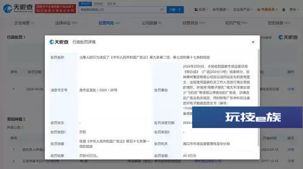This screenshot has height=169, width=303.
Task: Expand the 合作通道 dropdown
Action: [x=220, y=9]
